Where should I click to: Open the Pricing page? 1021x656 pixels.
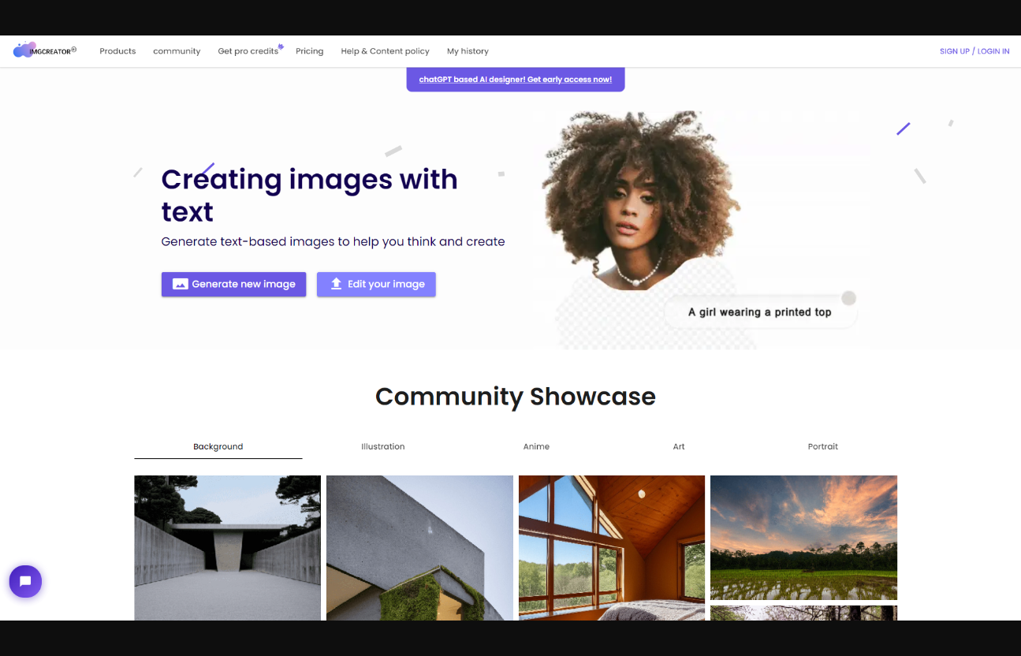309,51
